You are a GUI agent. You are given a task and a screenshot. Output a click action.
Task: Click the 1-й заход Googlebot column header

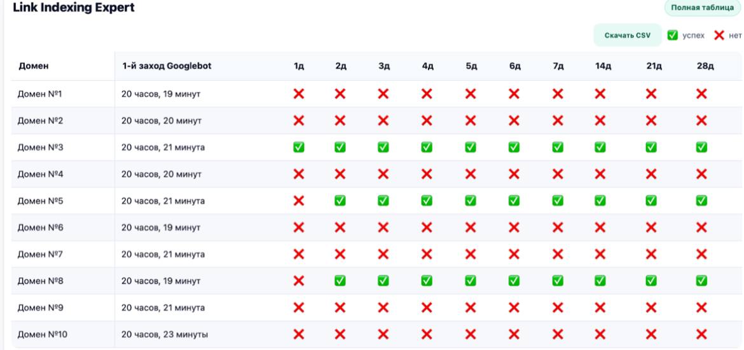(x=167, y=66)
